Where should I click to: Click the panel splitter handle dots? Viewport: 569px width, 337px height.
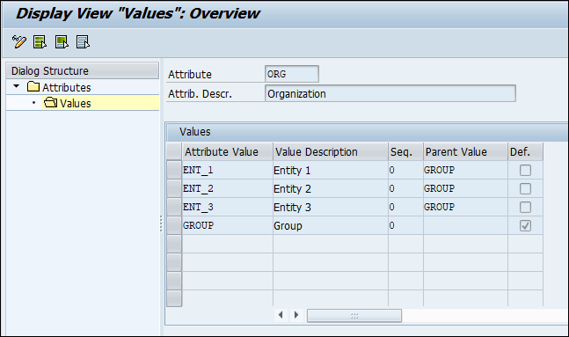point(161,223)
